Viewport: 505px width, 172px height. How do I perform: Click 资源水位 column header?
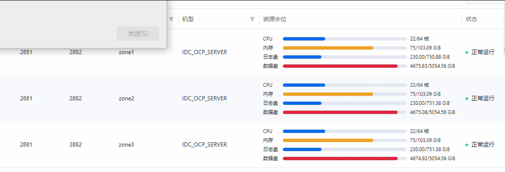pos(275,19)
